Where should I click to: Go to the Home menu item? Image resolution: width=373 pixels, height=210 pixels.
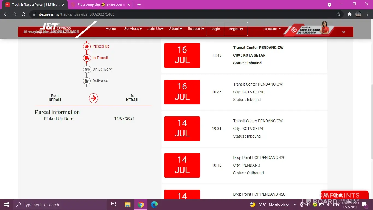[111, 29]
